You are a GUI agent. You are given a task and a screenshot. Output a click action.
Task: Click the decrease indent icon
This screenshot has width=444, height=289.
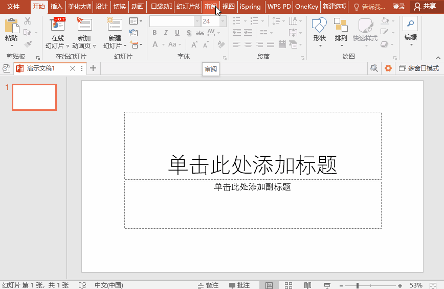coord(237,33)
